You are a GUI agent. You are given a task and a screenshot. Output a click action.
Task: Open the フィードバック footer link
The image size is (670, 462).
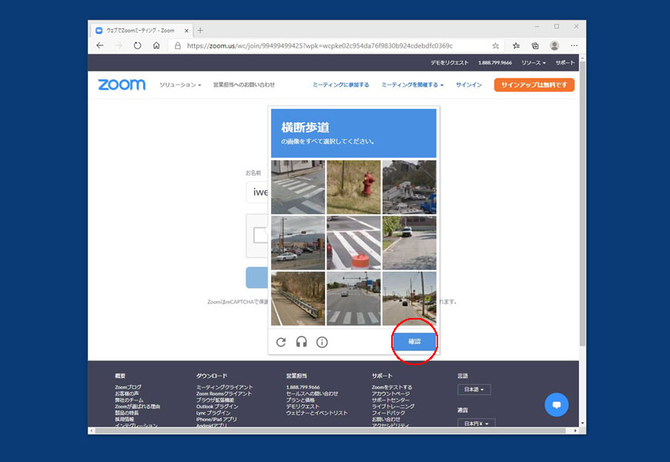[388, 413]
